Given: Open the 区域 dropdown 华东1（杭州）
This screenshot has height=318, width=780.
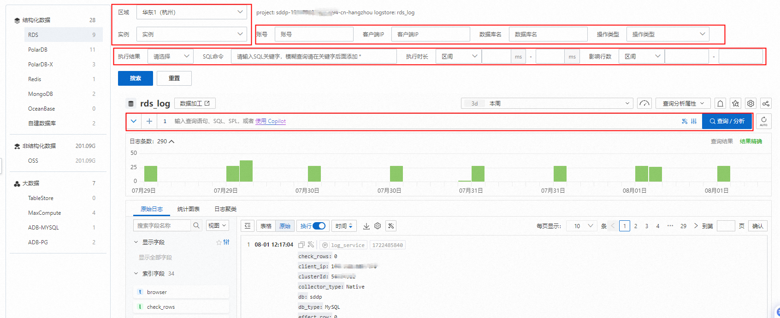Looking at the screenshot, I should click(192, 12).
